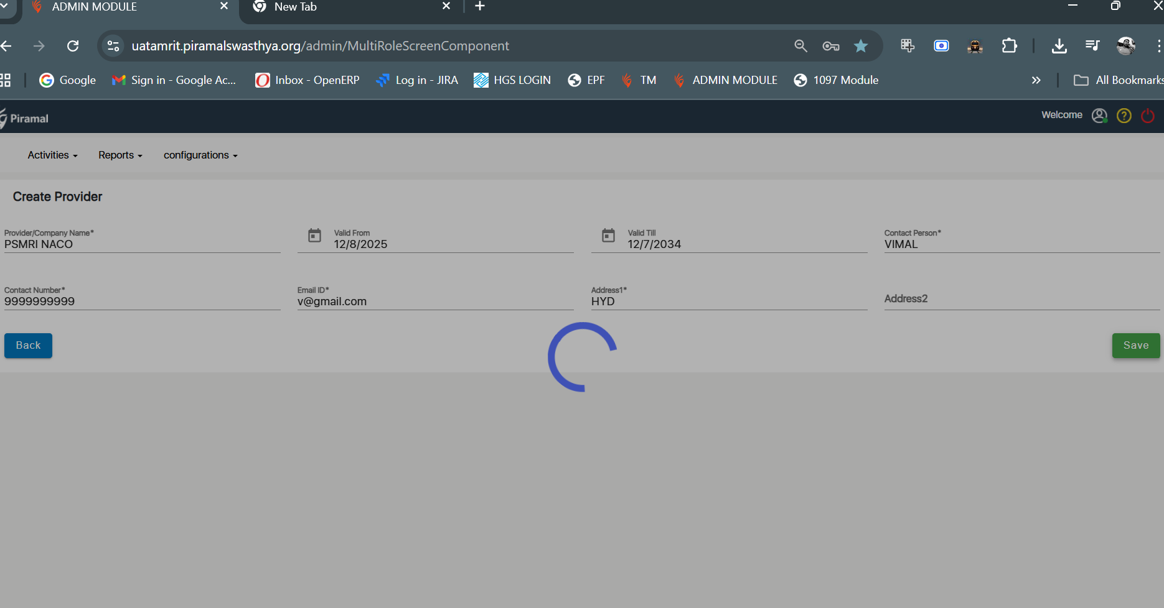Open the browser Extensions puzzle icon
The image size is (1164, 608).
pos(1009,46)
